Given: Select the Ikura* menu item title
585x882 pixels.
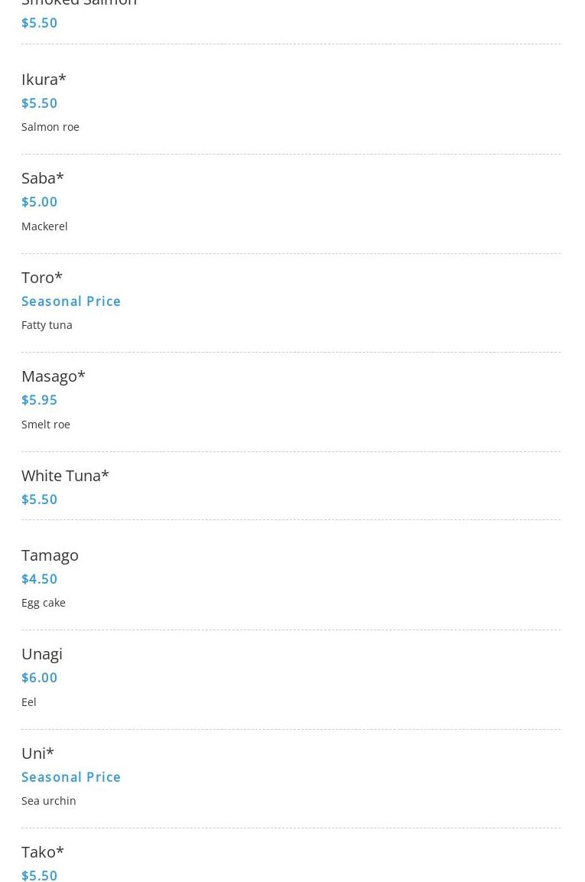Looking at the screenshot, I should (x=44, y=80).
